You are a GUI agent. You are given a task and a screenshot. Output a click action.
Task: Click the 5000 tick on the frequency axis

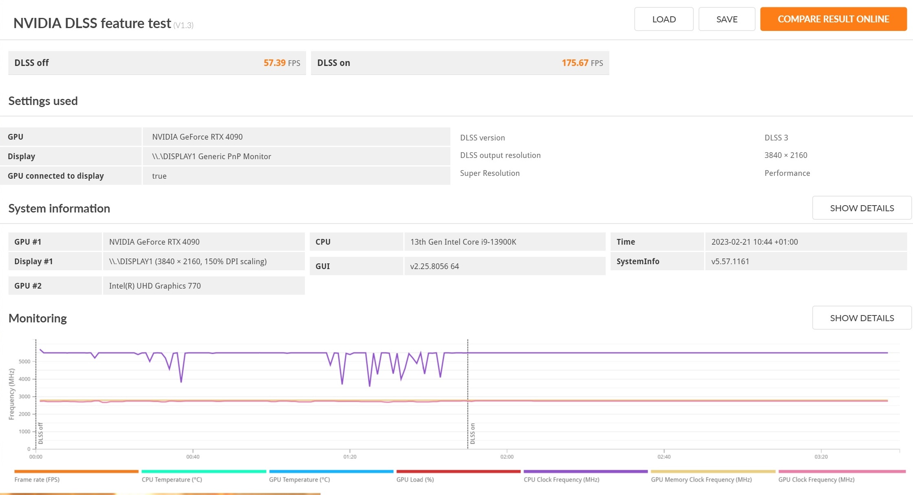[24, 361]
